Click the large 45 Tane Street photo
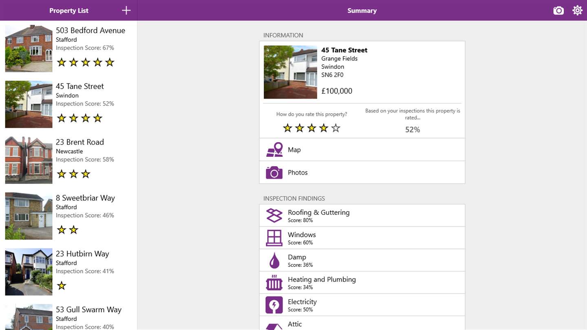The height and width of the screenshot is (330, 587). pos(290,72)
